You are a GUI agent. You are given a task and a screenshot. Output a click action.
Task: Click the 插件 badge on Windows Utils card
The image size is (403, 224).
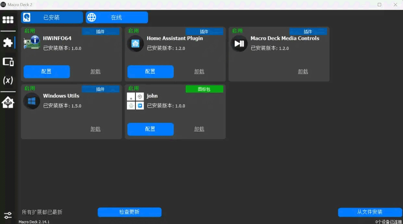click(101, 89)
